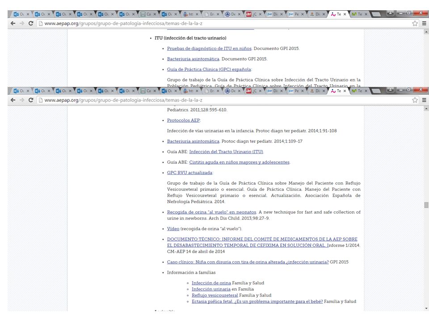Go forward in the lower browser window
Screen dimensions: 429x321
(x=22, y=100)
